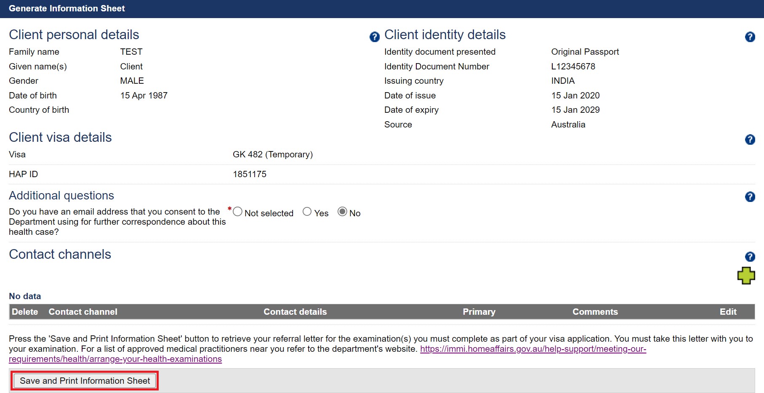
Task: Choose 'Yes' for email consent question
Action: [307, 212]
